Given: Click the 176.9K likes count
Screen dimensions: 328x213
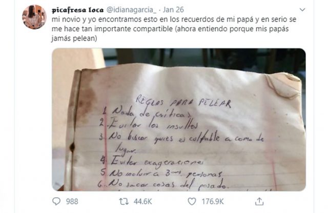Looking at the screenshot, I should click(x=213, y=202).
